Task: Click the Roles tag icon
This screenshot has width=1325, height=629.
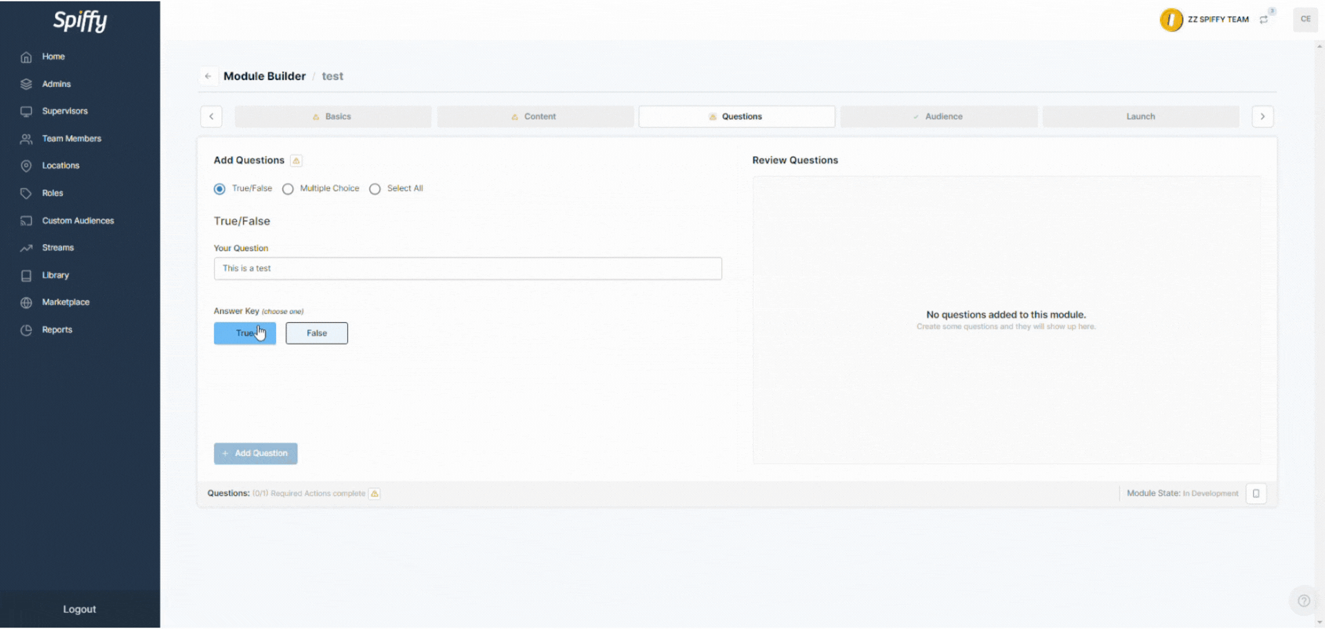Action: (26, 194)
